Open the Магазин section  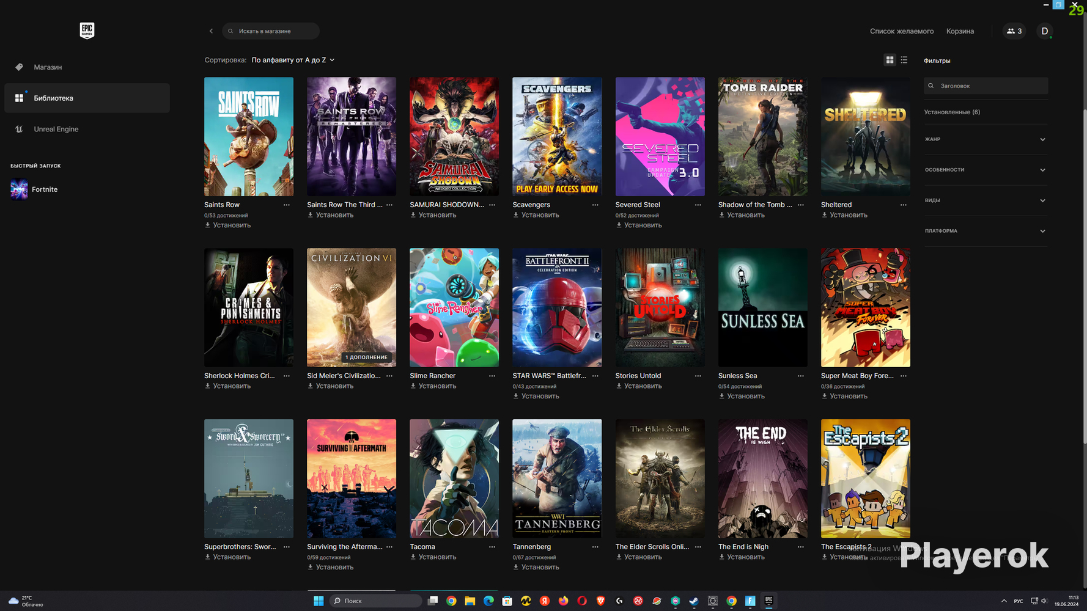(87, 67)
